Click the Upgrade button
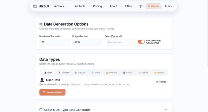Viewport: 208px width, 112px height. point(153,6)
